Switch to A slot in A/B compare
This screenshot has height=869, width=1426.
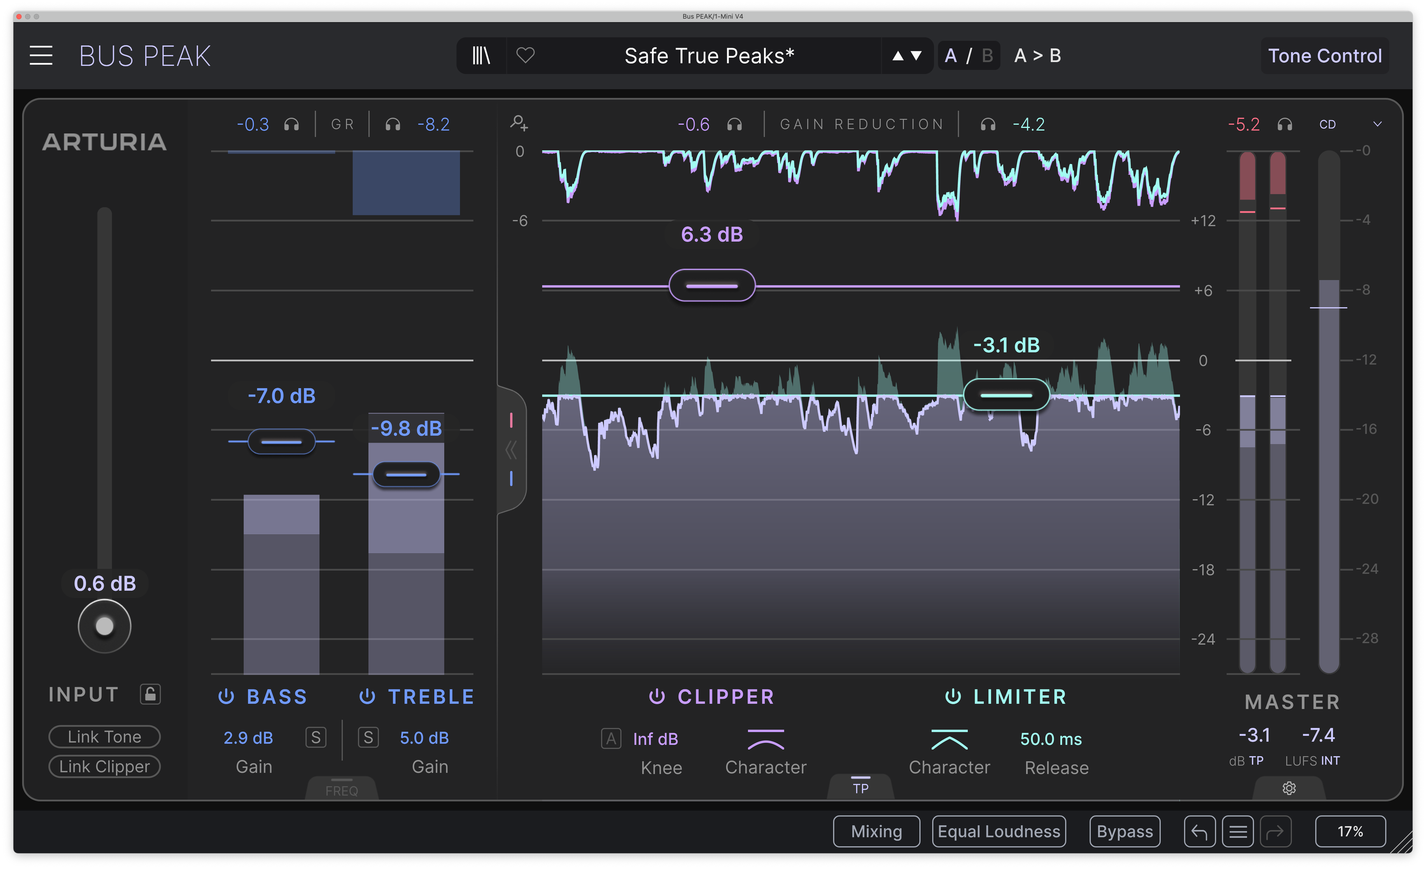950,56
